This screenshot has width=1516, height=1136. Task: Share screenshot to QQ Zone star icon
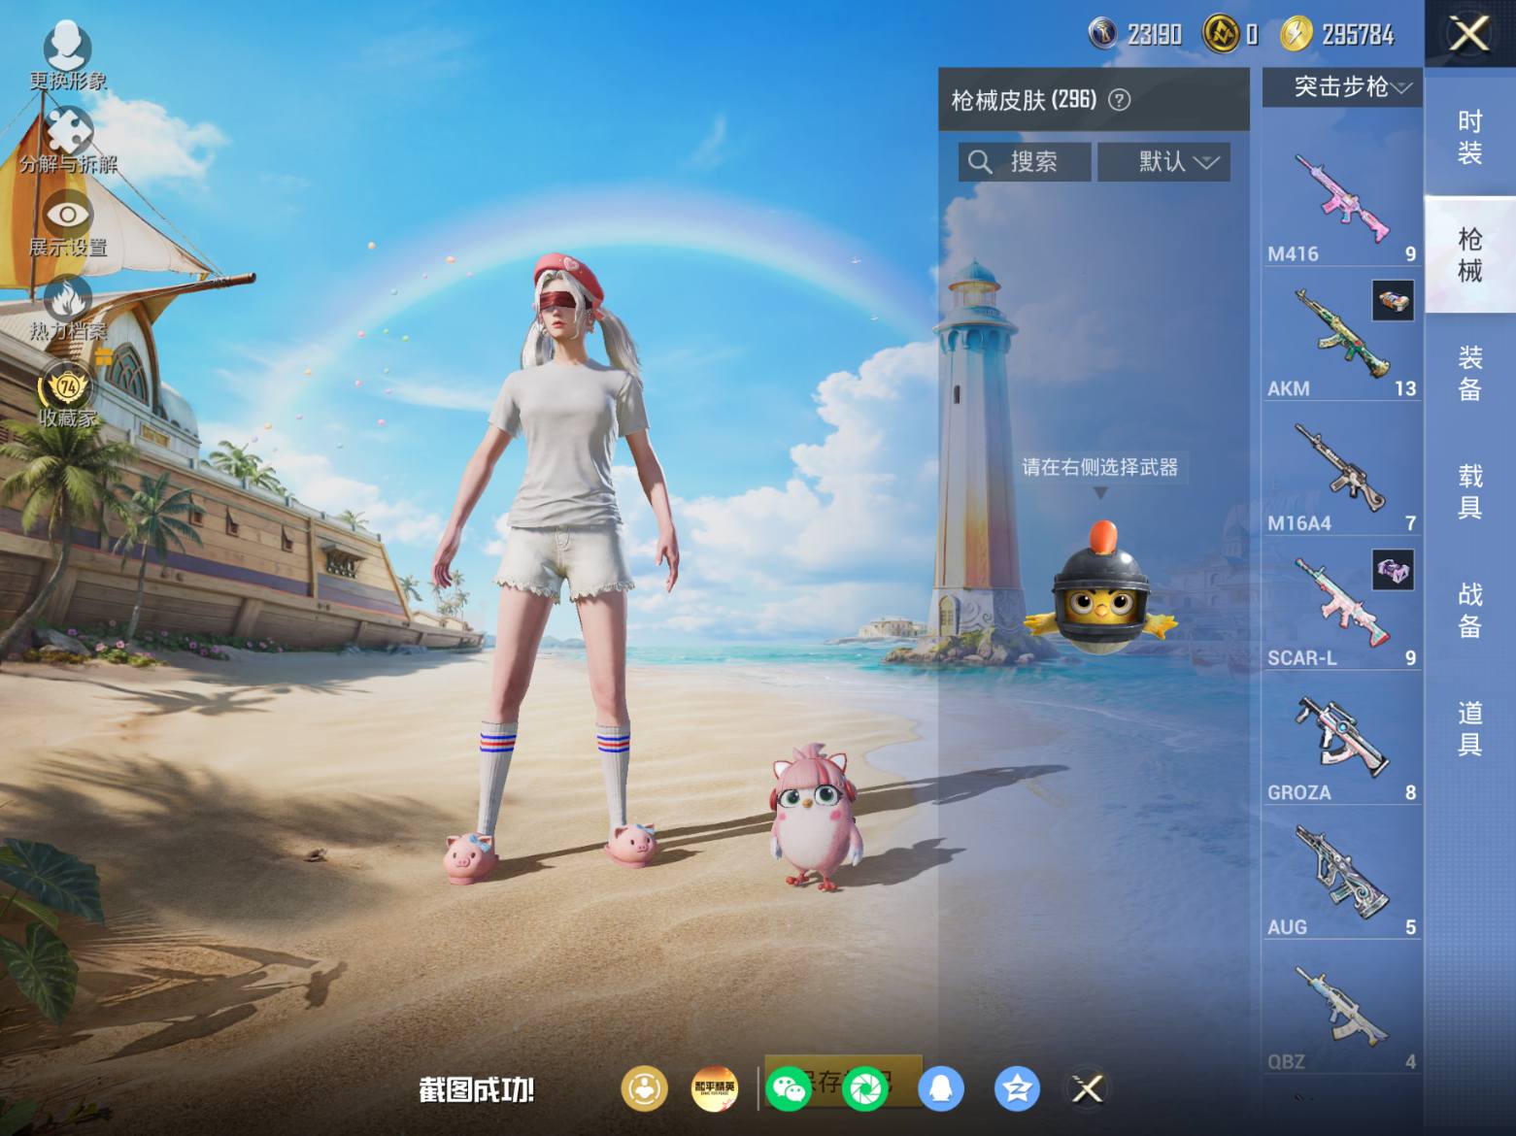click(x=1017, y=1088)
